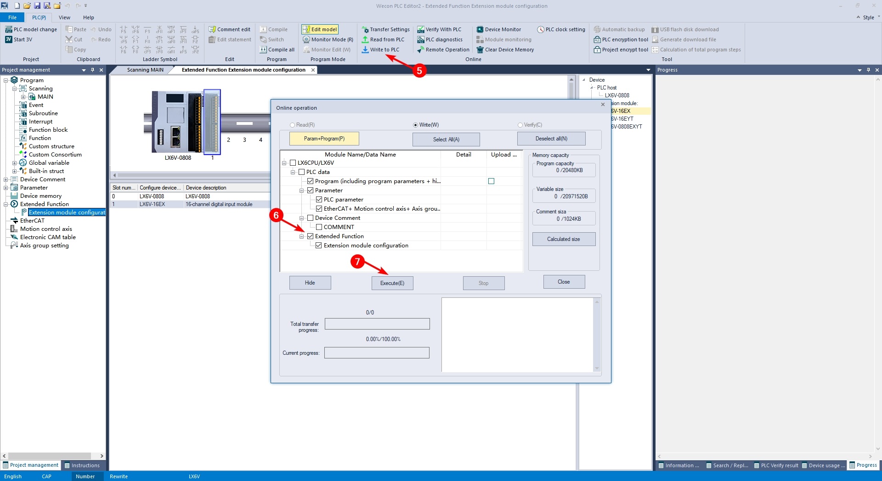The width and height of the screenshot is (882, 481).
Task: Expand the Device Comment project node
Action: [6, 179]
